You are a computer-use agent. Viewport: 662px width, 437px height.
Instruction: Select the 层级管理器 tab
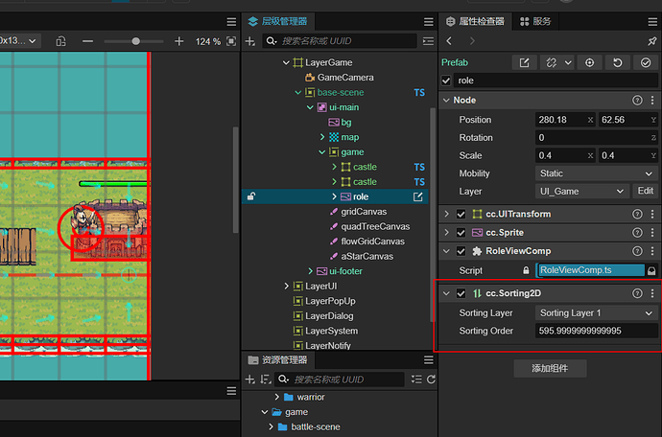(278, 21)
